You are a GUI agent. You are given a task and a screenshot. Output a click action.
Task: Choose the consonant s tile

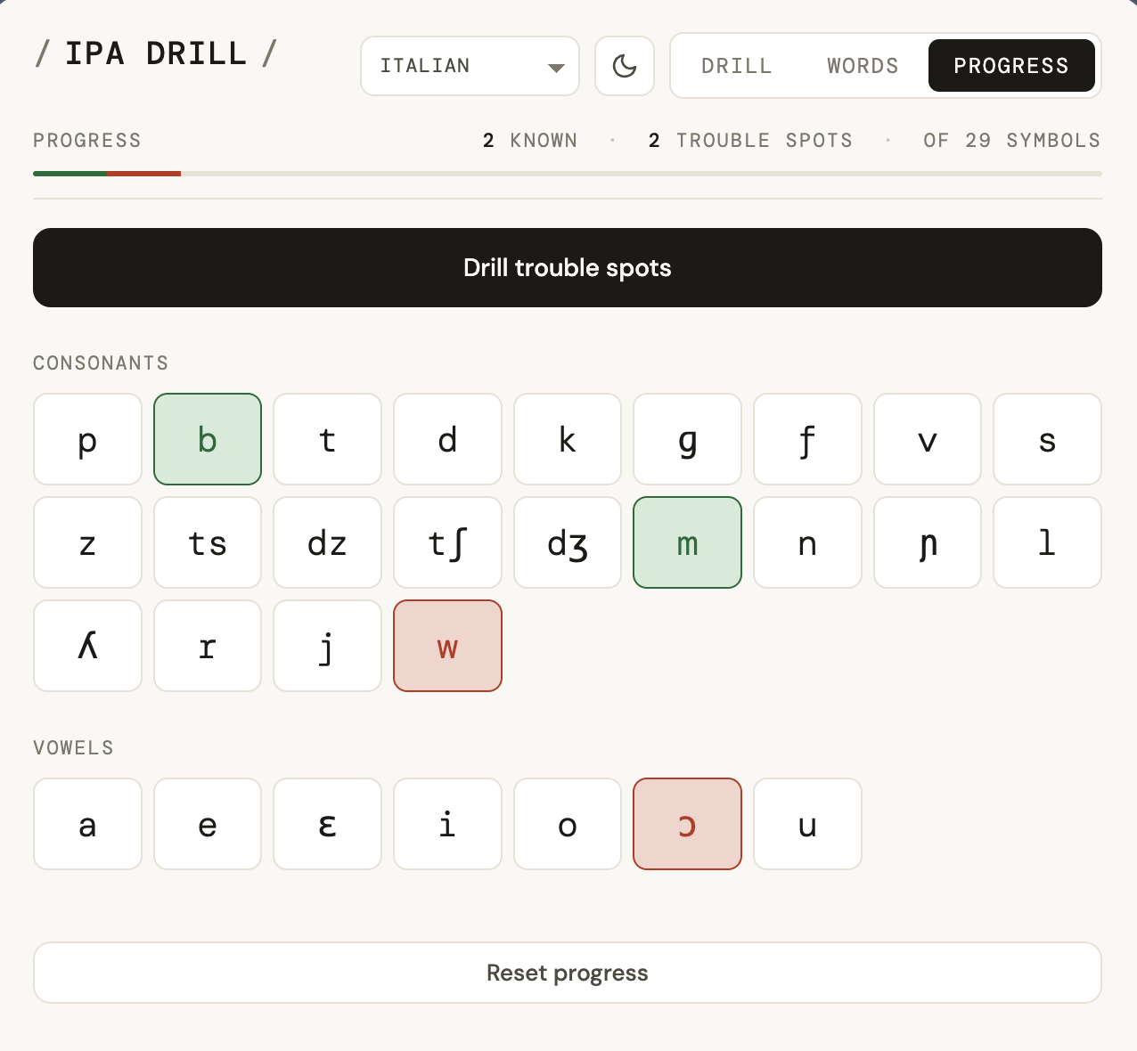pos(1047,439)
